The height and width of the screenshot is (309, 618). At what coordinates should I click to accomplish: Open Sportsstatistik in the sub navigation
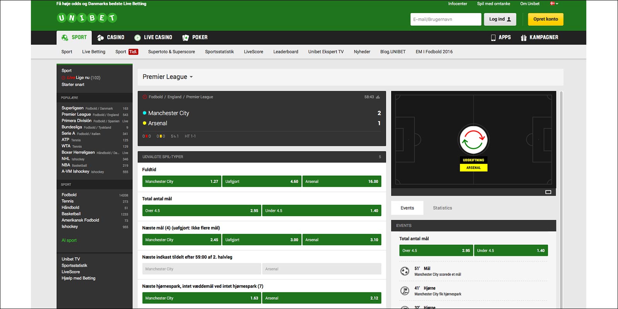[219, 52]
